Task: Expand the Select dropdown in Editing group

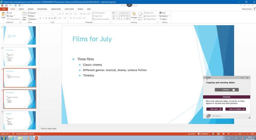Action: [164, 19]
